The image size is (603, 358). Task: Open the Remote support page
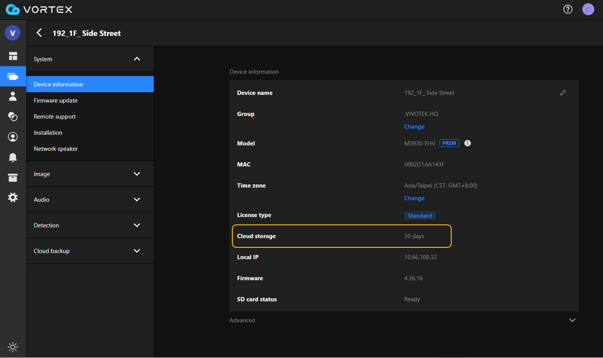(x=54, y=116)
